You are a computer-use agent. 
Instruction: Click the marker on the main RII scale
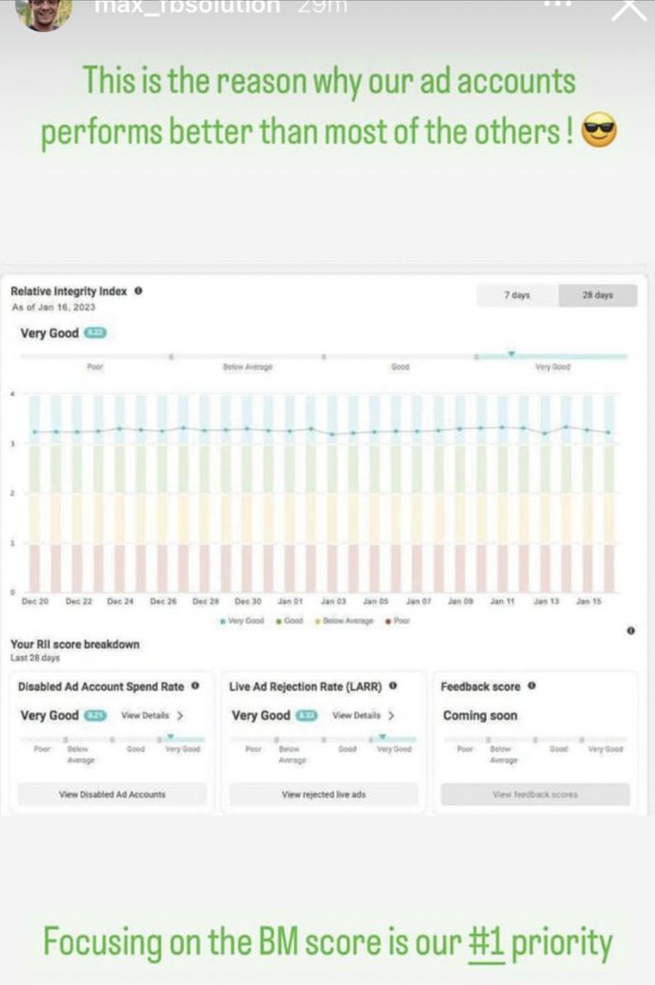point(511,354)
